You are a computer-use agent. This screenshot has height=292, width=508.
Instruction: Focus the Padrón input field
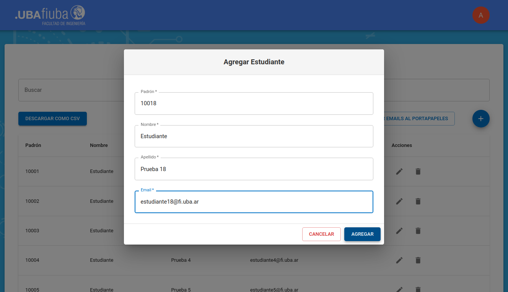[x=254, y=103]
